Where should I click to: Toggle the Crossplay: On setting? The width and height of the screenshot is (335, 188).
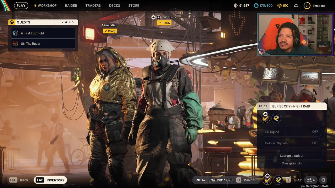[292, 163]
